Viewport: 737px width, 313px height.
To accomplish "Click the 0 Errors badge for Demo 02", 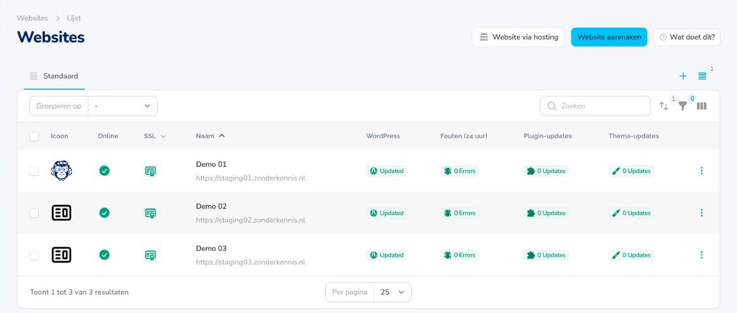I will coord(459,213).
